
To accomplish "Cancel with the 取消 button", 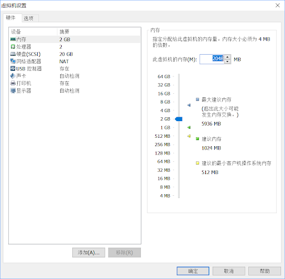I will (229, 271).
